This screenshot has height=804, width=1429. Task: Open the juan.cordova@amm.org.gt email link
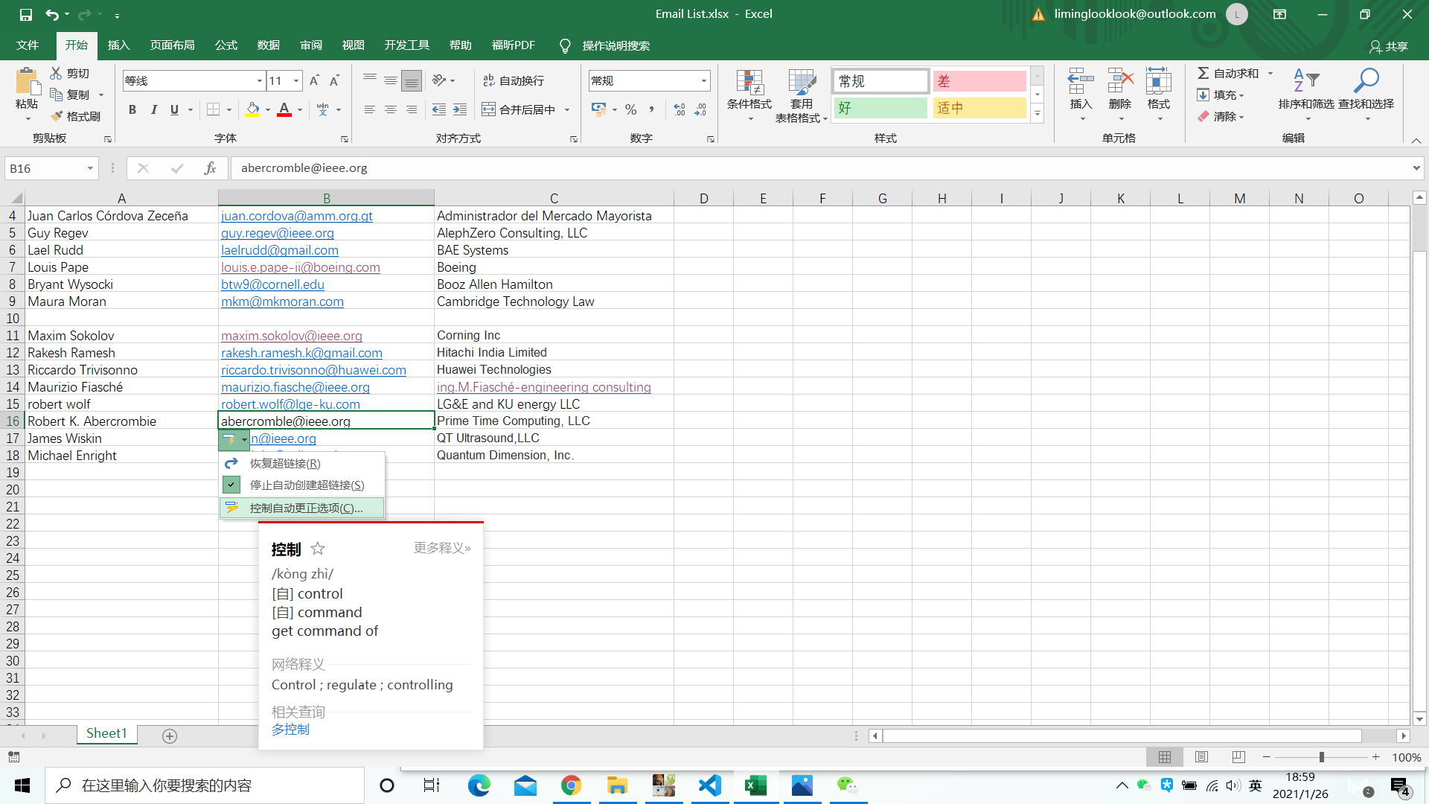[296, 216]
